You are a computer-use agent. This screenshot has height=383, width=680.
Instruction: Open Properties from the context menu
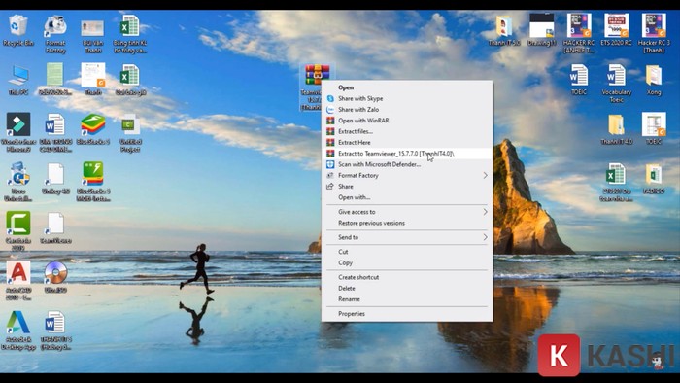click(407, 314)
